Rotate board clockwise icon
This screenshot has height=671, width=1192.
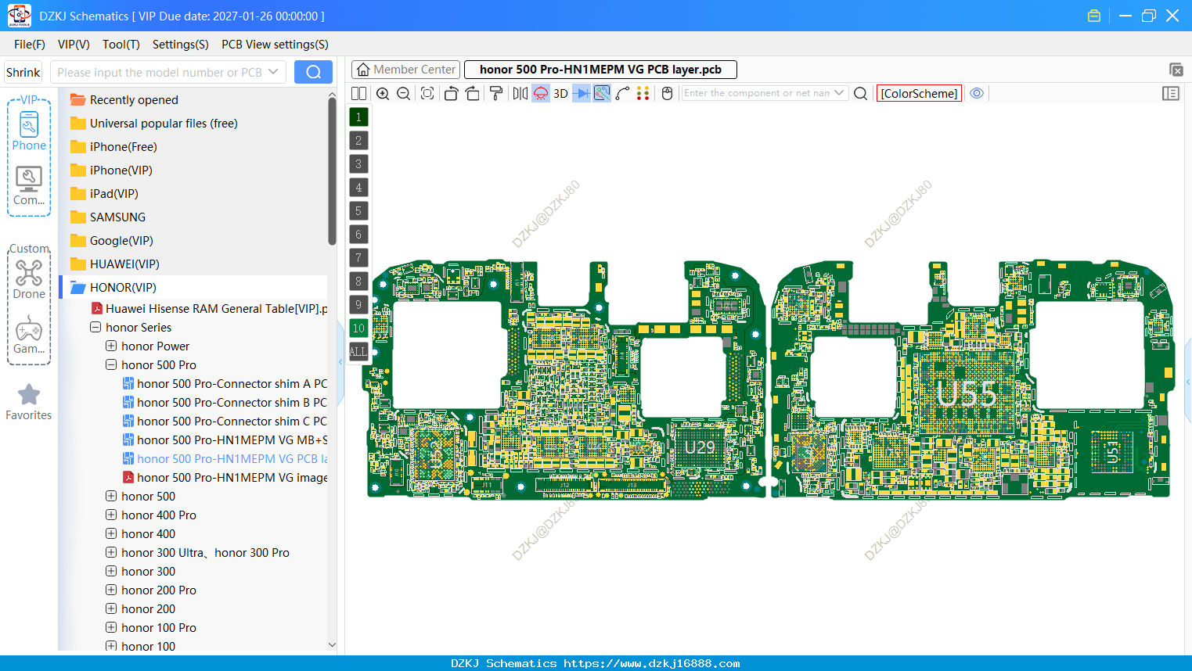click(x=473, y=93)
